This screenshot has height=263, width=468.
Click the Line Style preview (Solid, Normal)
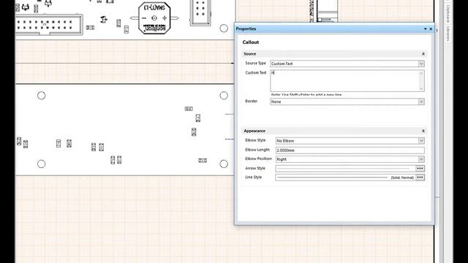[345, 178]
